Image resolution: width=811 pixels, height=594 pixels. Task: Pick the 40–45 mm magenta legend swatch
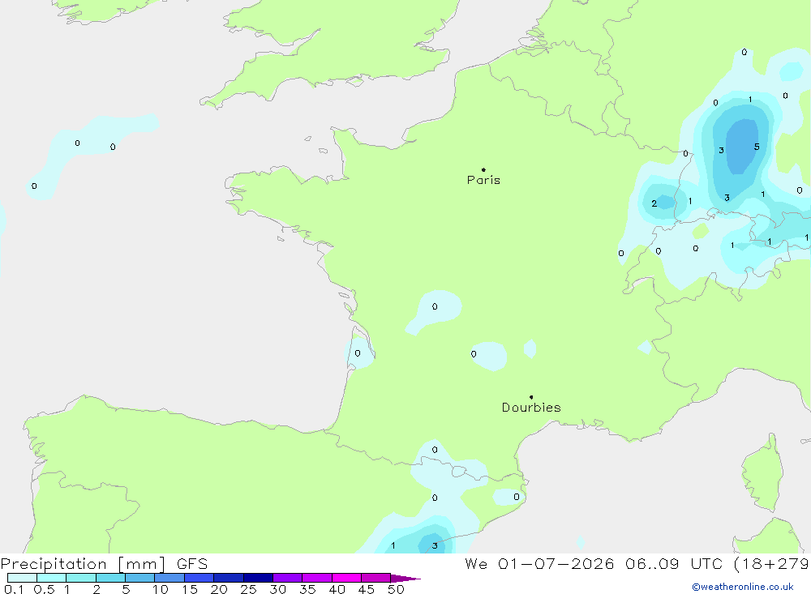346,578
